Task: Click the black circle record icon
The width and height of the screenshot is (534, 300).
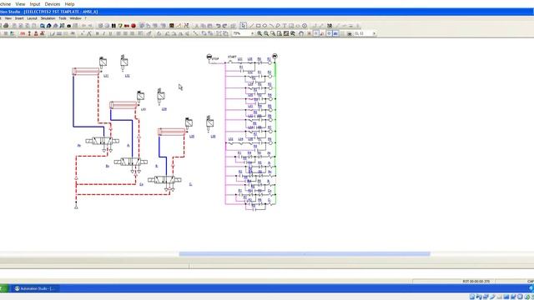Action: point(68,26)
